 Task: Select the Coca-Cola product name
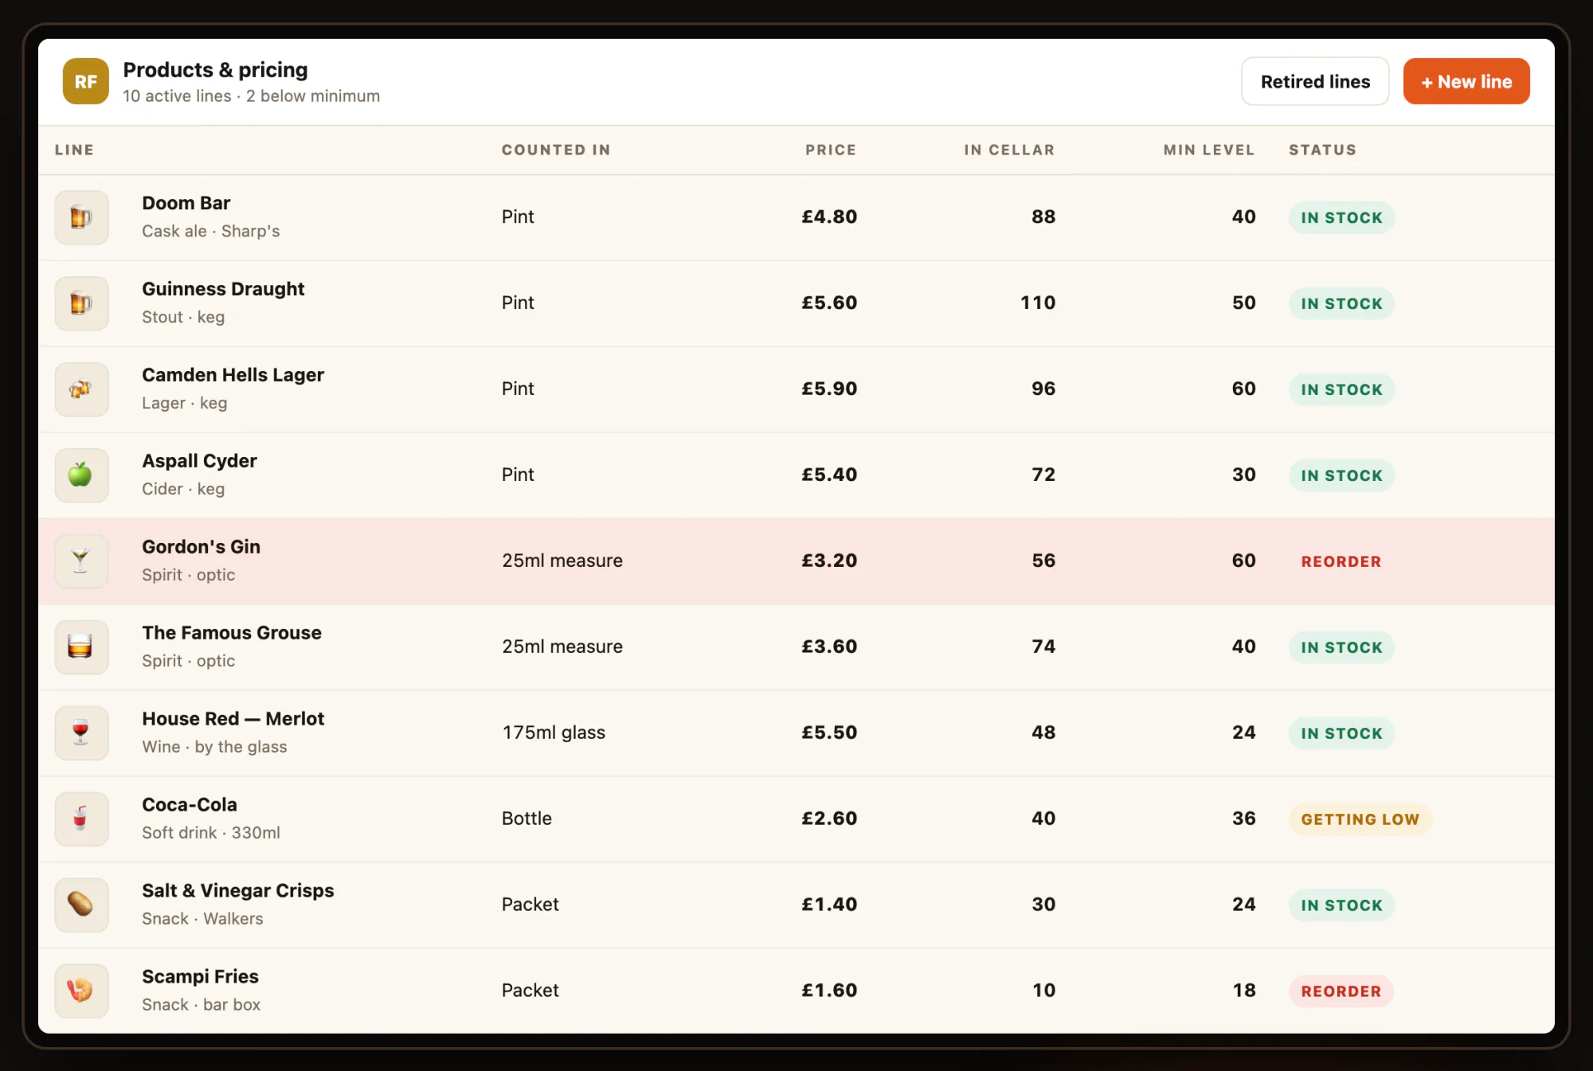tap(190, 805)
